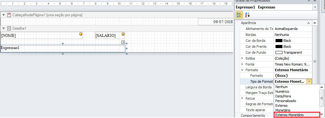Select the Expressao1 field on the canvas

pyautogui.click(x=63, y=49)
